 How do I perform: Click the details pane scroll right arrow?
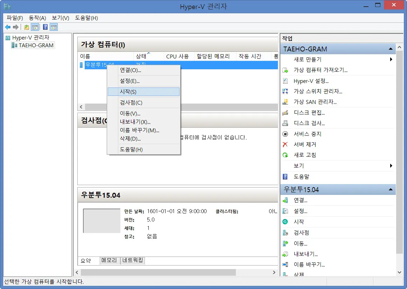(274, 273)
